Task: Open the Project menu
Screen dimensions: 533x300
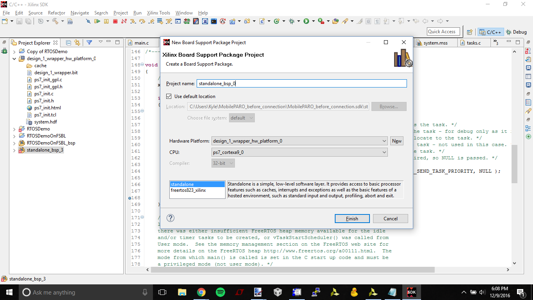Action: pos(121,13)
